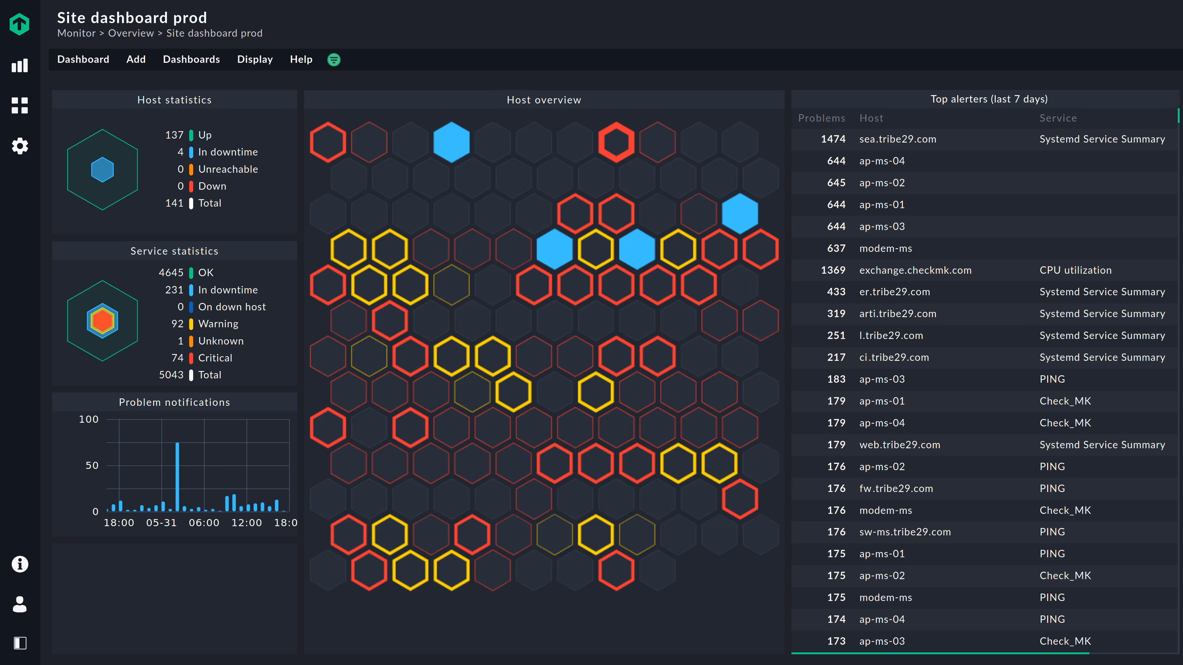Open CPU utilization service link
Viewport: 1183px width, 665px height.
[1075, 270]
